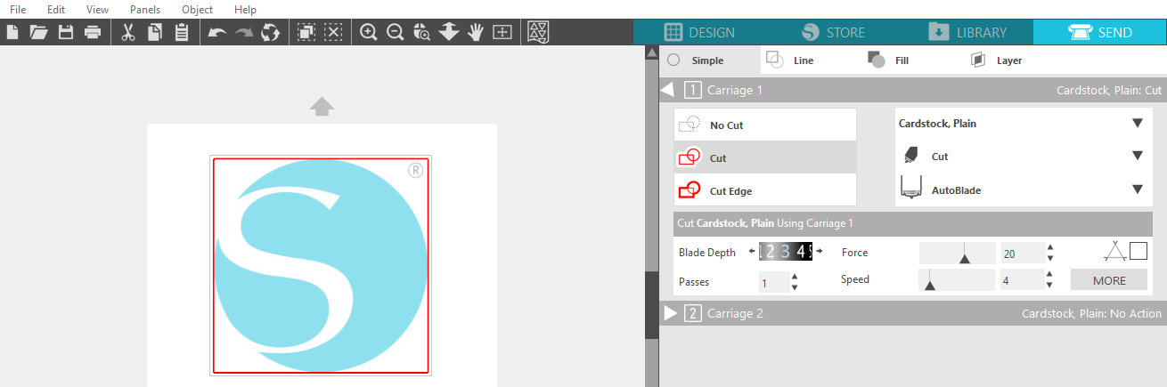Image resolution: width=1167 pixels, height=387 pixels.
Task: Switch to Layer cut mode
Action: (x=998, y=60)
